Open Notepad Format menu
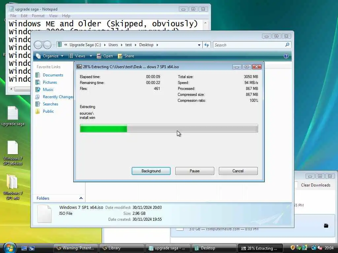338x253 pixels. 38,16
